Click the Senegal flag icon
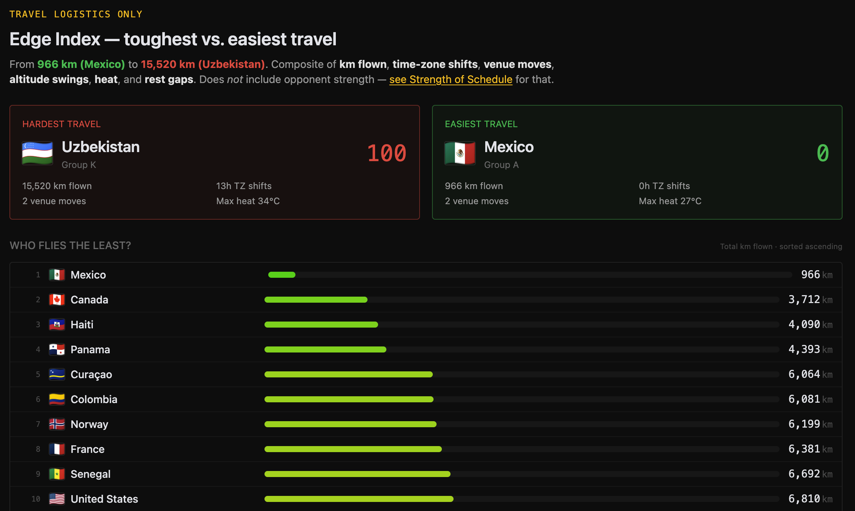 57,474
